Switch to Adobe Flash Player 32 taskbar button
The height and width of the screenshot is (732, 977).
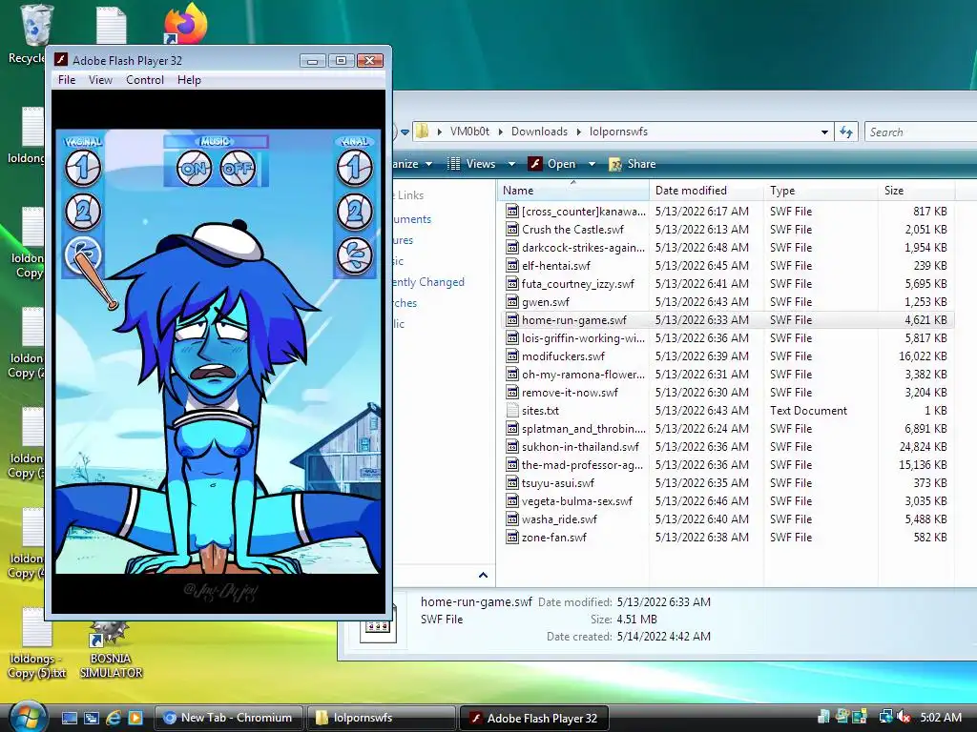click(533, 718)
